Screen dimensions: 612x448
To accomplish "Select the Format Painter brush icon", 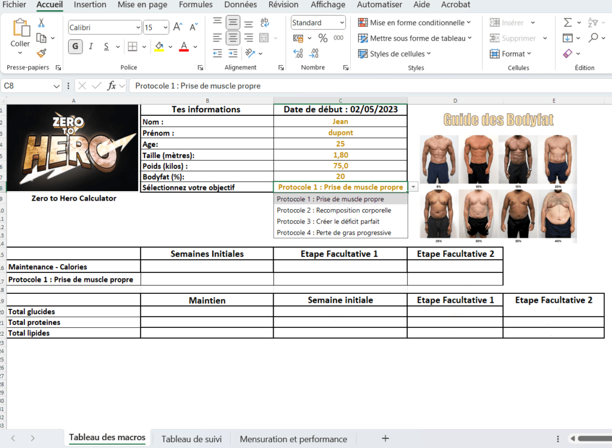I will point(42,53).
